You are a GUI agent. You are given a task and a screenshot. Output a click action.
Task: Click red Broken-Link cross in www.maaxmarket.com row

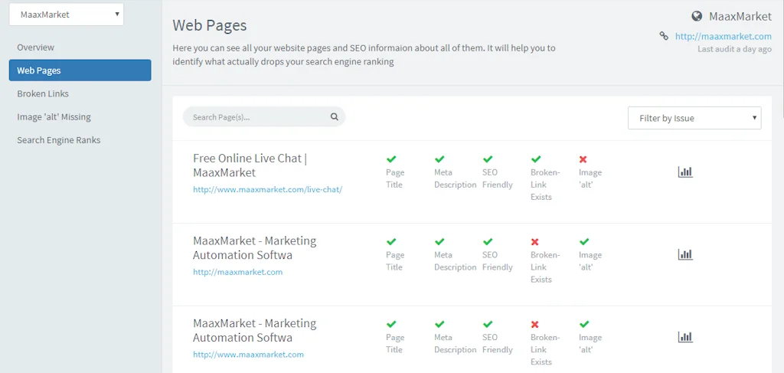[x=534, y=325]
